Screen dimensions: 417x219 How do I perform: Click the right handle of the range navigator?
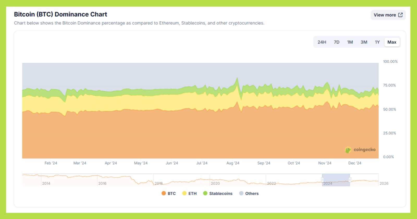coord(350,180)
